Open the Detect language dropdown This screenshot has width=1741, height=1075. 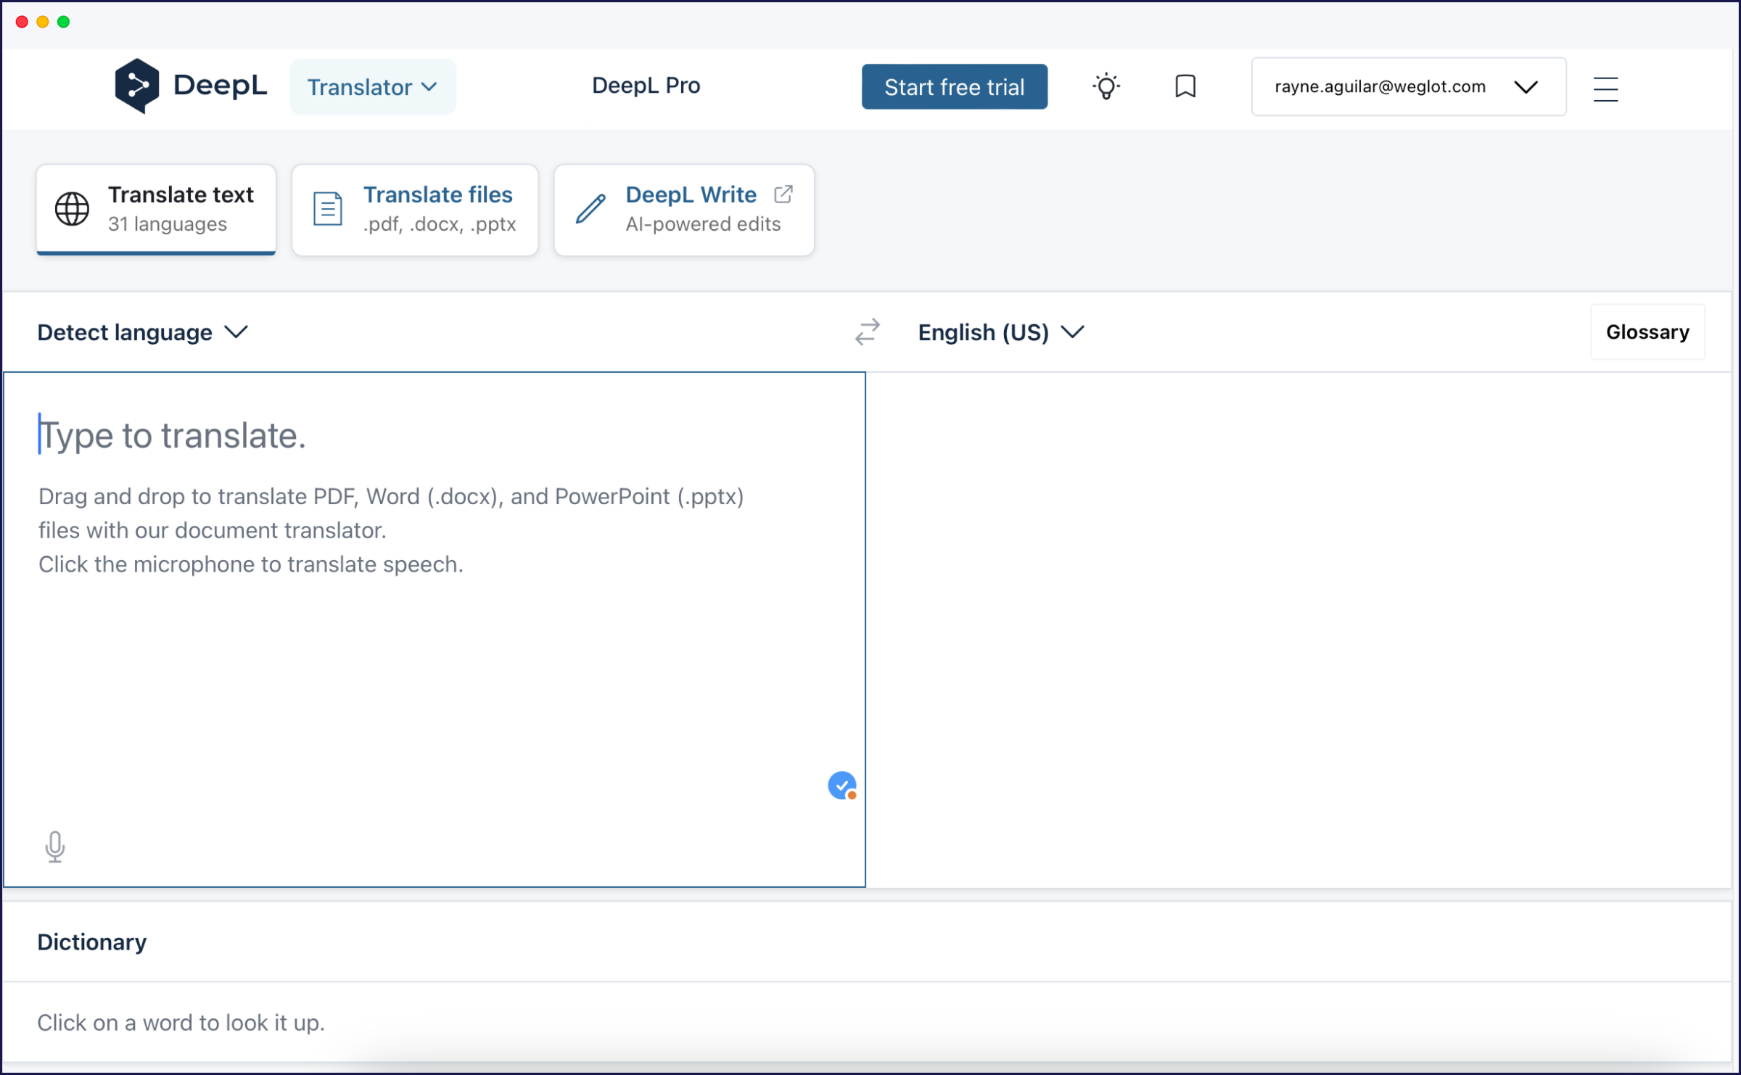click(x=142, y=332)
